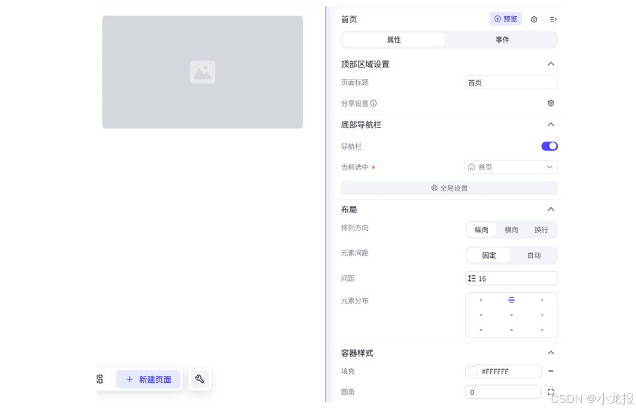The width and height of the screenshot is (636, 409).
Task: Collapse the right panel via the top-right icon
Action: click(552, 18)
